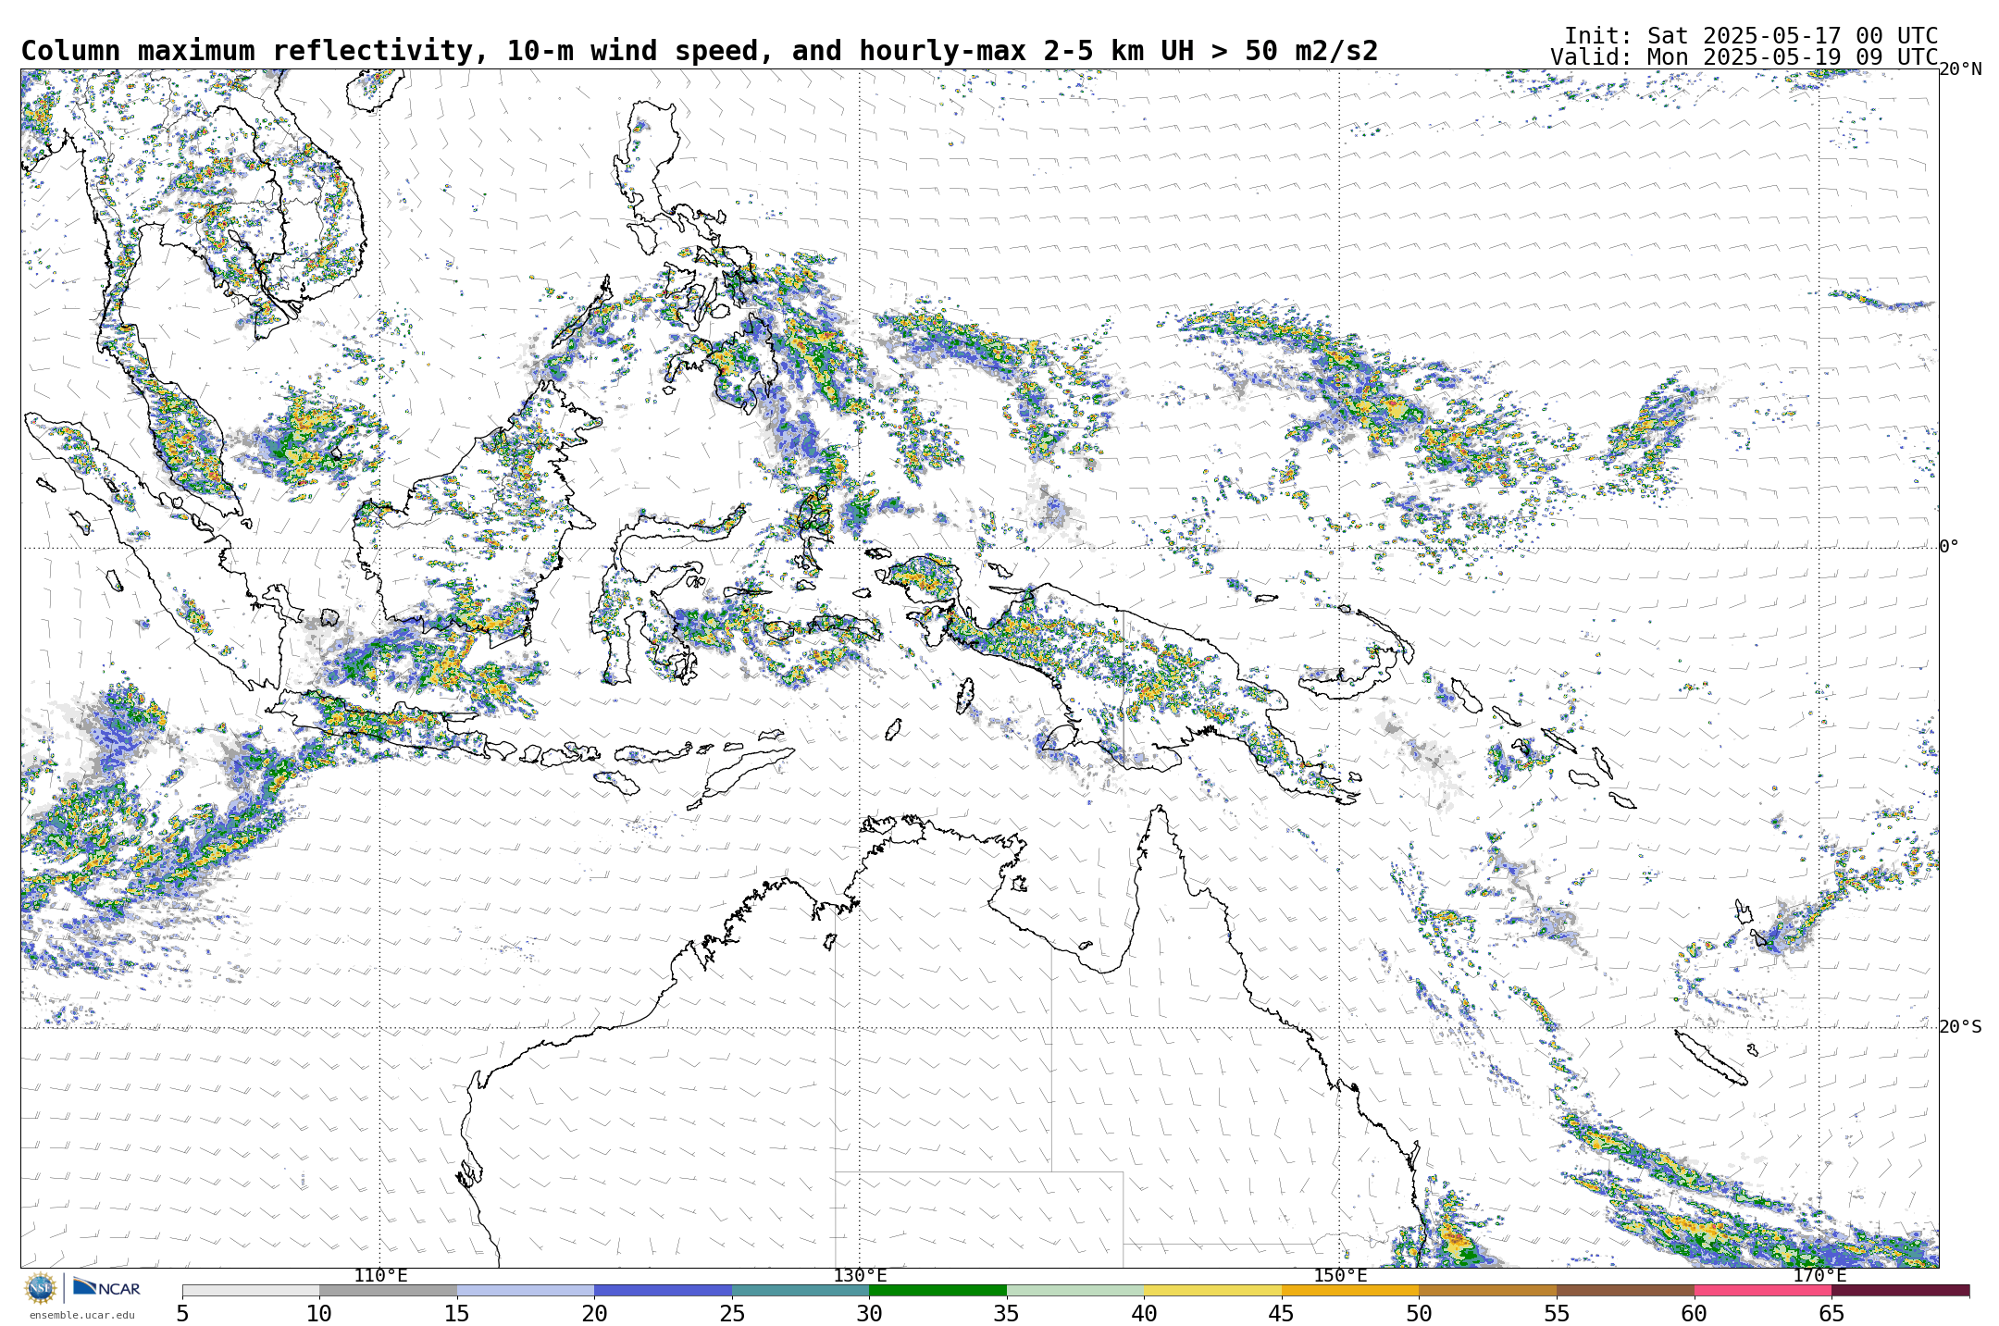This screenshot has width=1999, height=1326.
Task: Click the colorbar tick label 35
Action: (x=1007, y=1313)
